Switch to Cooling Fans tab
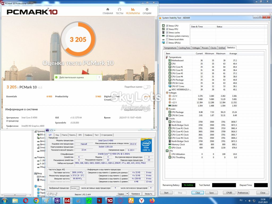This screenshot has height=204, width=272. tap(184, 48)
